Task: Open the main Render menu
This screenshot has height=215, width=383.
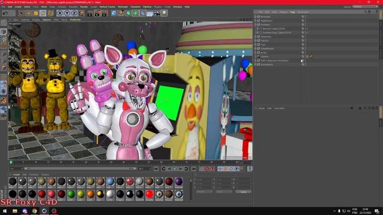Action: pos(84,7)
